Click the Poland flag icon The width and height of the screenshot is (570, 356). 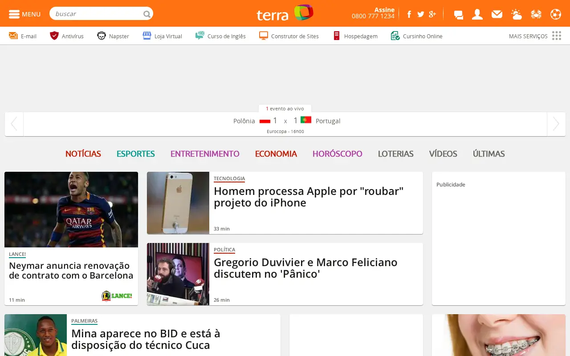(x=265, y=121)
